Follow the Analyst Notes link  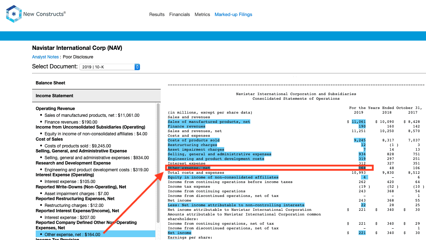45,57
